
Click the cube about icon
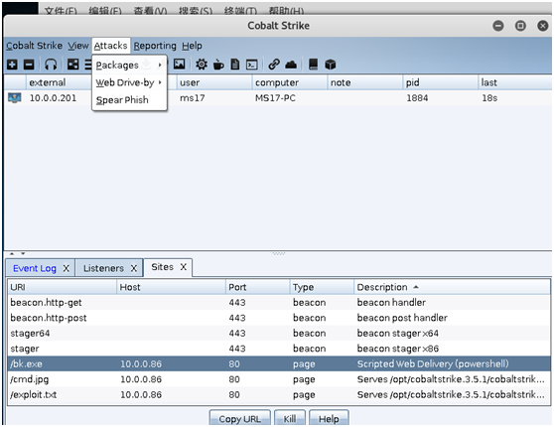[330, 65]
